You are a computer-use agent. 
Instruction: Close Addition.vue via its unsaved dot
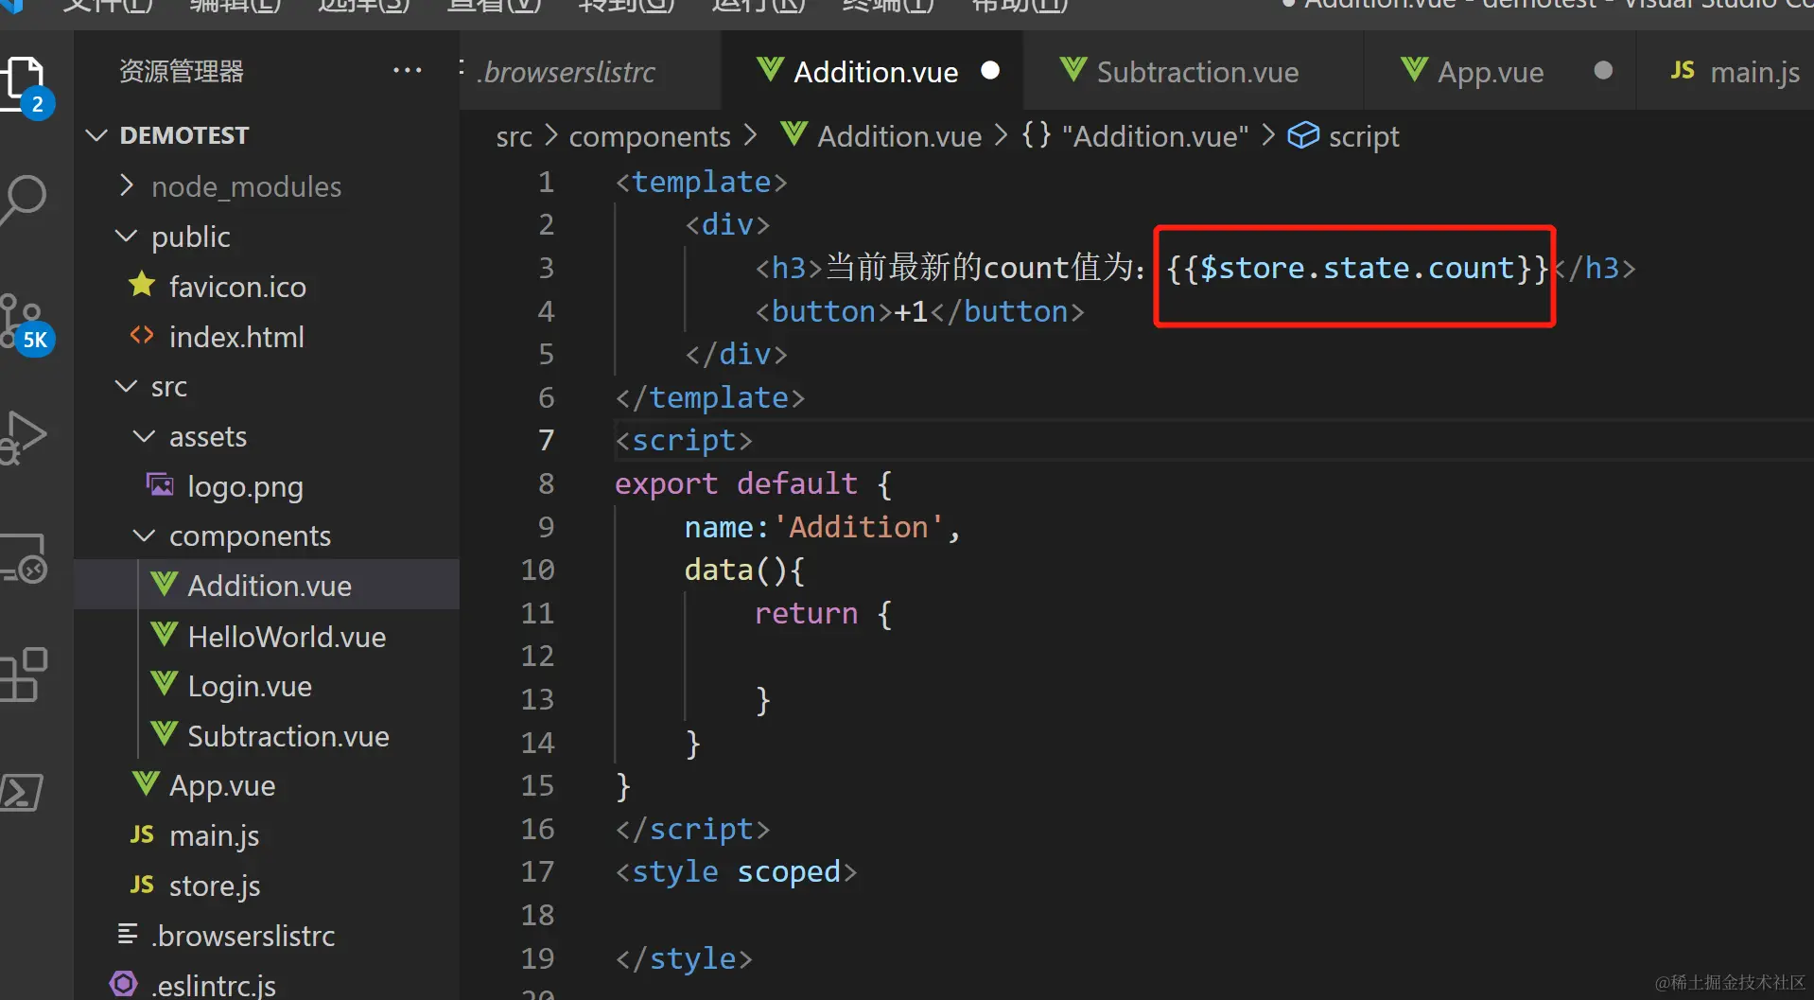click(x=990, y=70)
